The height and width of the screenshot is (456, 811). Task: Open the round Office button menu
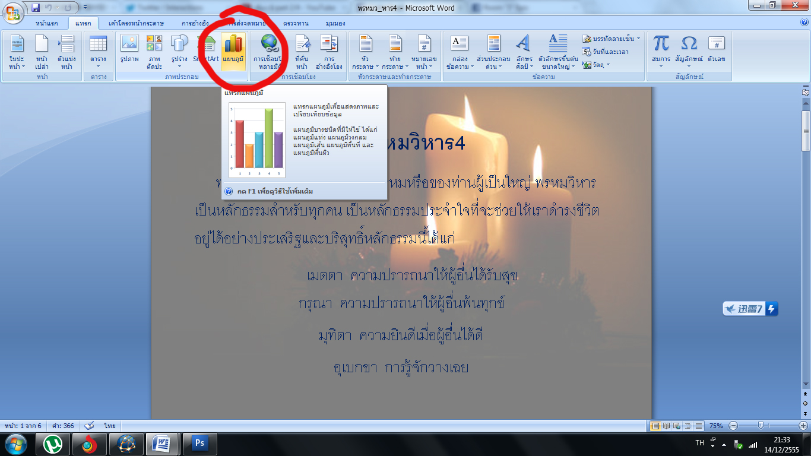pyautogui.click(x=12, y=12)
